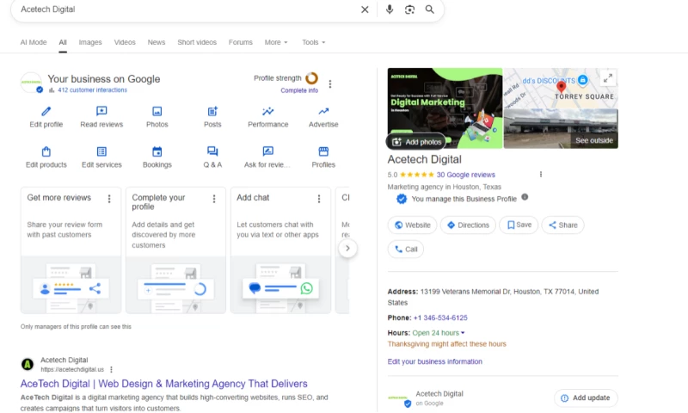Click the Add update button
The height and width of the screenshot is (413, 688).
click(x=585, y=398)
